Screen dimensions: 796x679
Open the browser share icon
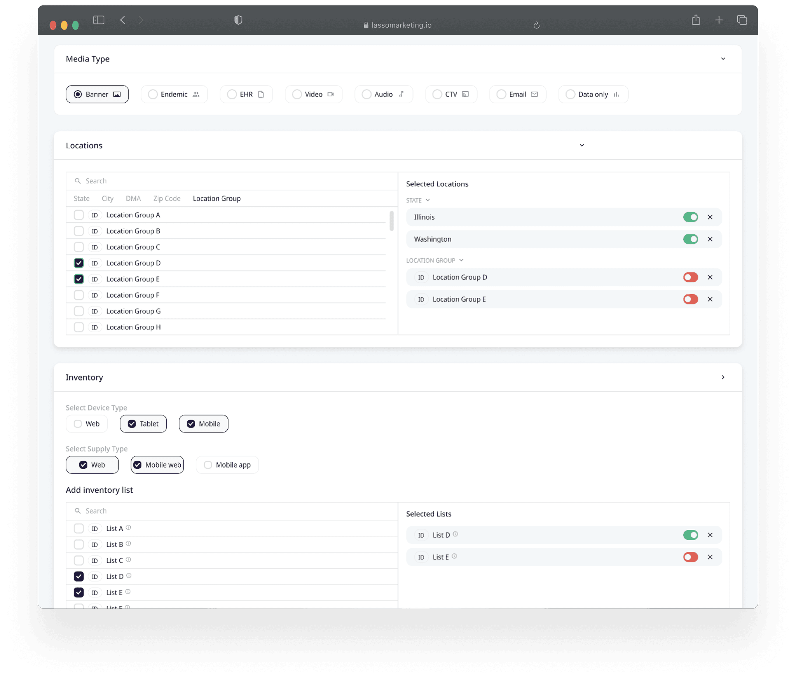[x=696, y=19]
